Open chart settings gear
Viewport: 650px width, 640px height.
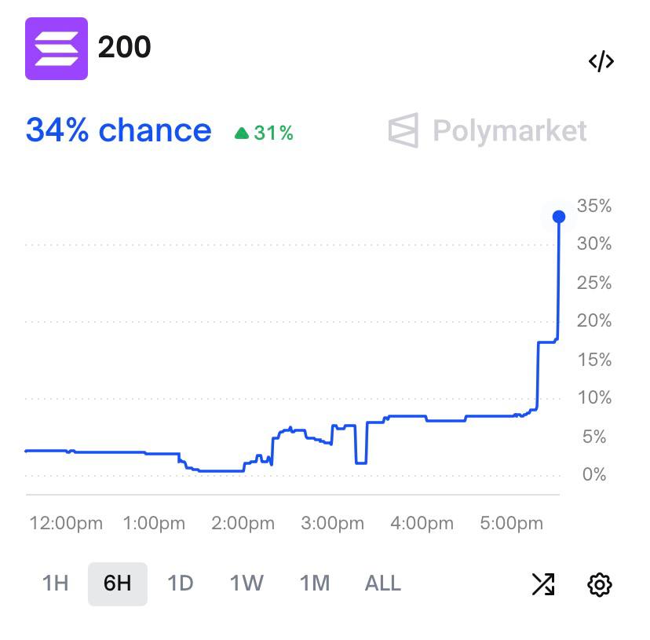pos(600,583)
